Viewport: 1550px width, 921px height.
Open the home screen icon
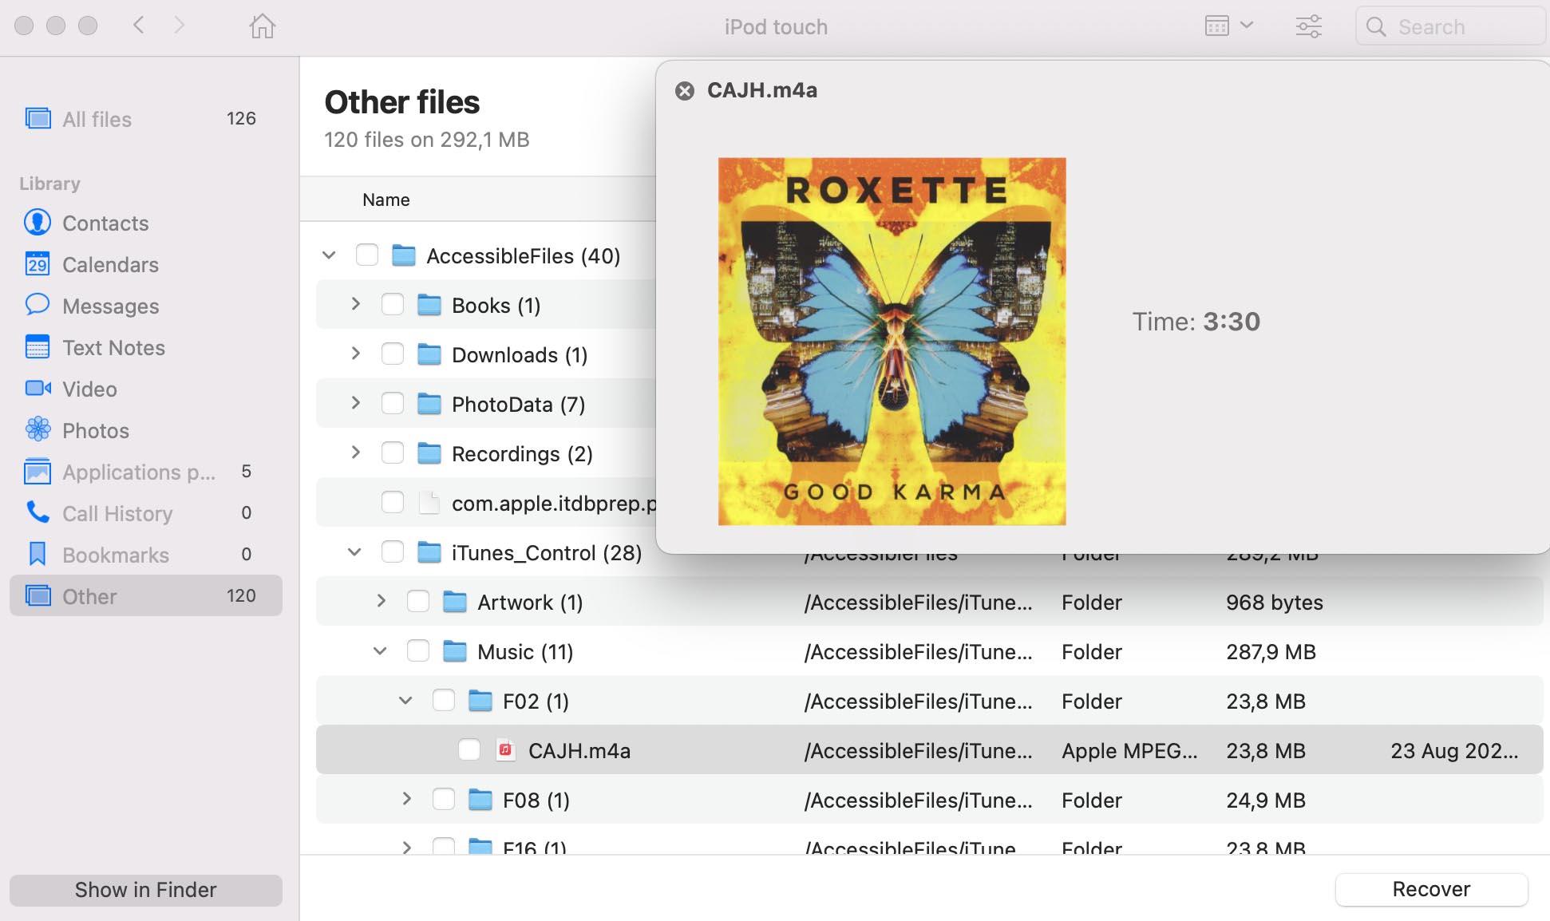tap(262, 26)
